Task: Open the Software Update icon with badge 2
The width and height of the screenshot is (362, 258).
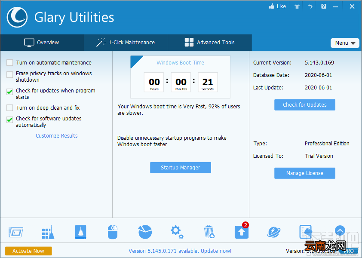Action: 242,231
